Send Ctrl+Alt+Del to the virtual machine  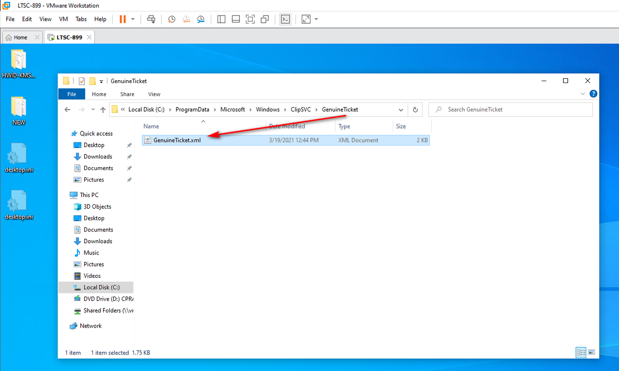tap(151, 19)
